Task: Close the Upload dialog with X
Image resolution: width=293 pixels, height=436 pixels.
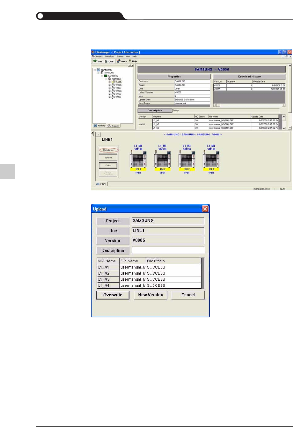Action: tap(205, 209)
